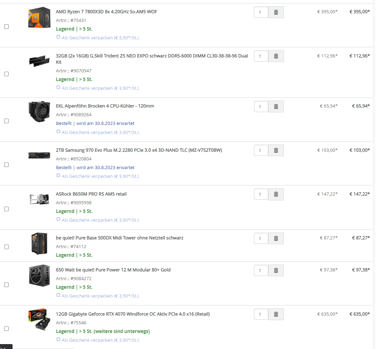This screenshot has width=378, height=349.
Task: Edit quantity for Gigabyte RTX 4070
Action: (261, 314)
